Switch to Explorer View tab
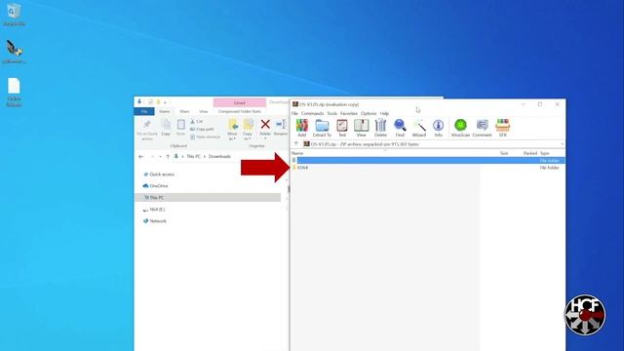The width and height of the screenshot is (624, 351). click(x=204, y=111)
